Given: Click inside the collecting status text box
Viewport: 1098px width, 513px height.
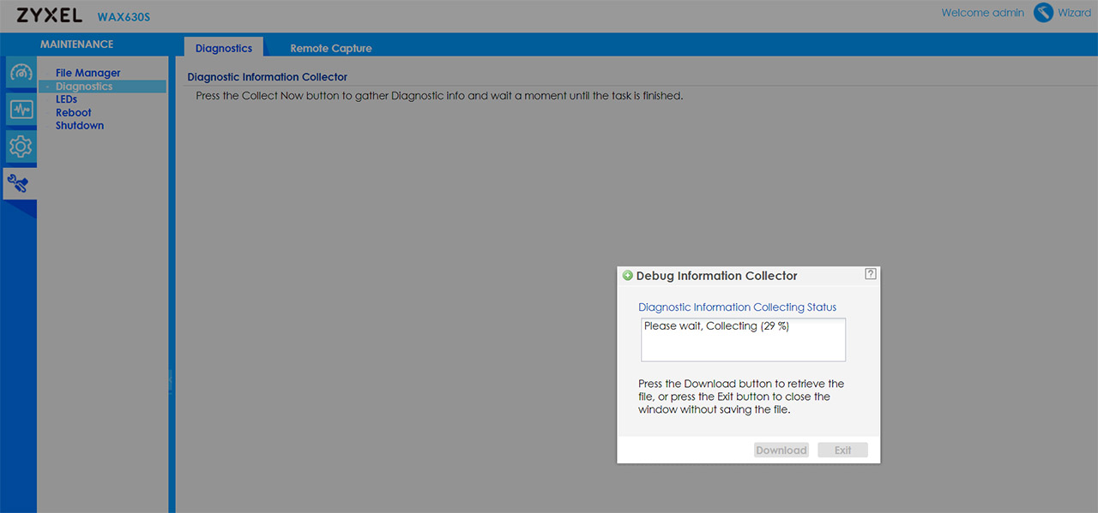Looking at the screenshot, I should [x=744, y=340].
